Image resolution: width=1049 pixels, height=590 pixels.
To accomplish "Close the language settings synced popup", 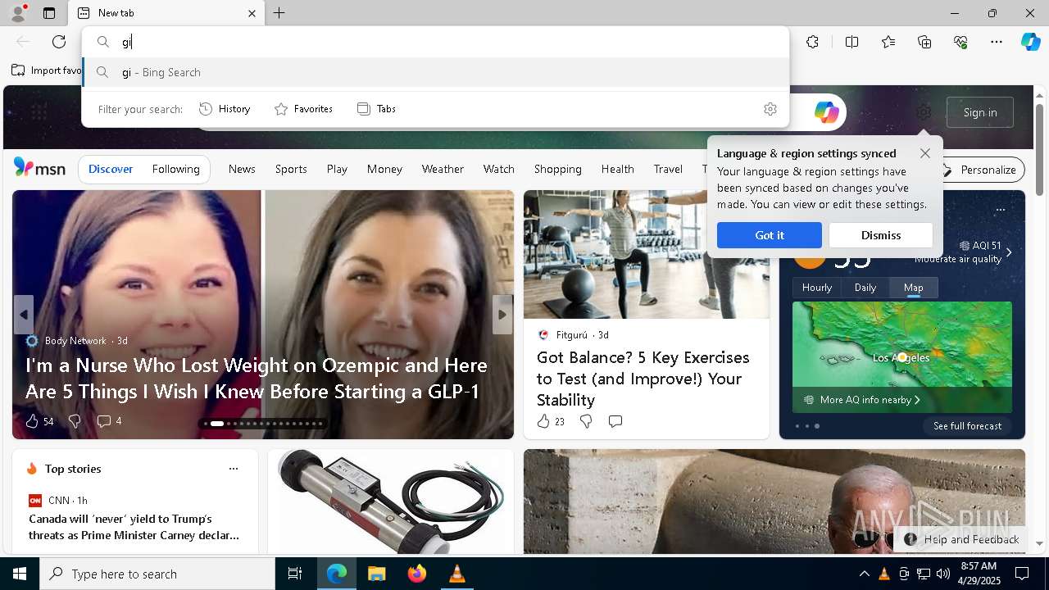I will point(925,153).
